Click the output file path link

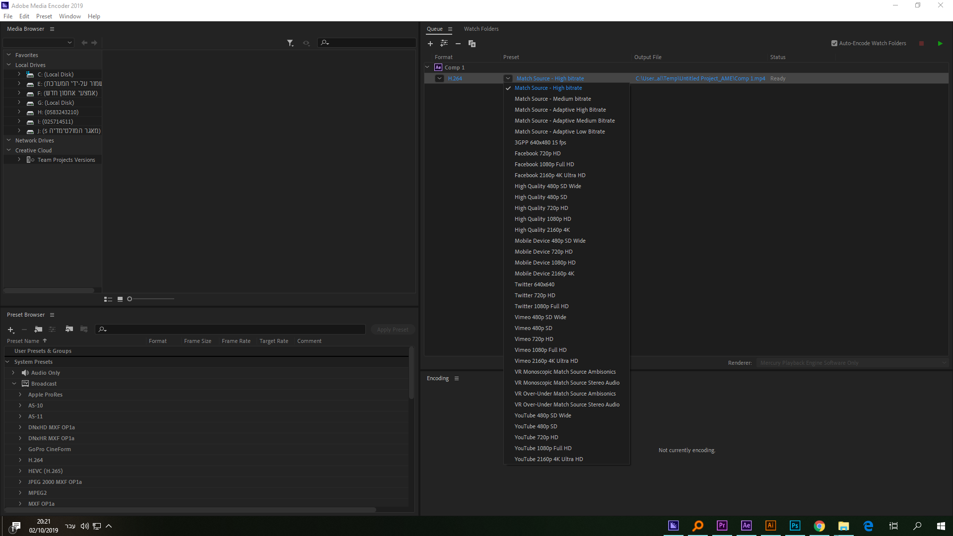700,78
